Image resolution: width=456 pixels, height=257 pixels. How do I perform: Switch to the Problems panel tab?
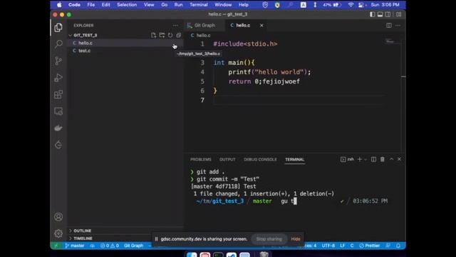point(201,159)
